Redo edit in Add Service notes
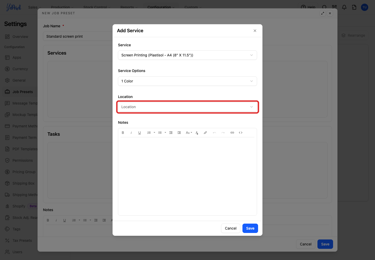Image resolution: width=375 pixels, height=260 pixels. [223, 133]
